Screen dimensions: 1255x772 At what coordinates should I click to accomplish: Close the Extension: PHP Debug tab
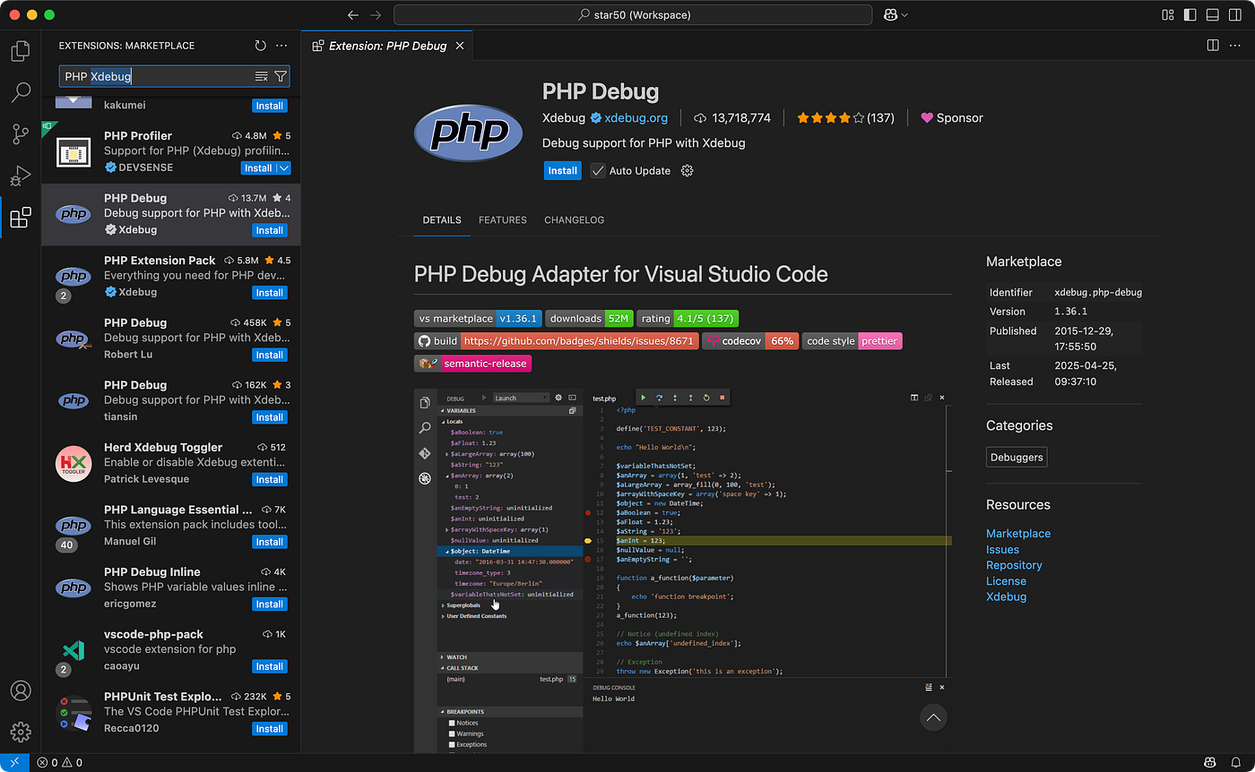461,46
